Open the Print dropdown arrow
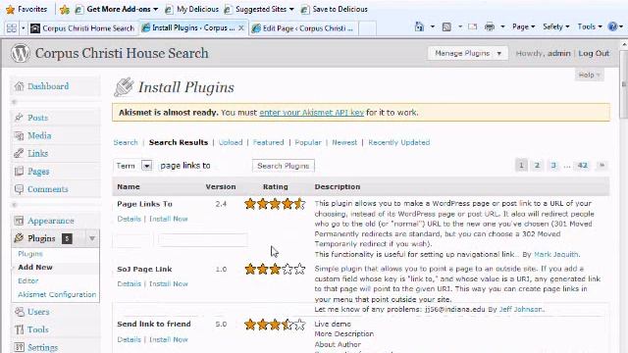 click(x=502, y=26)
